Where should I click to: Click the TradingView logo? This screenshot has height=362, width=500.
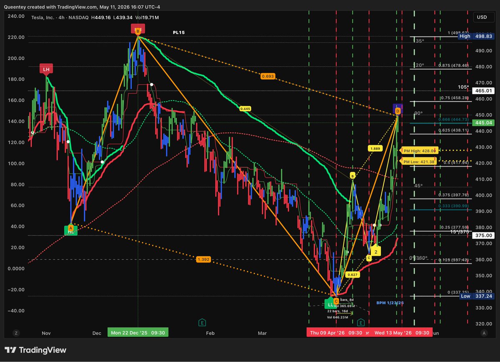click(35, 350)
